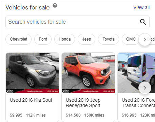Filter listings by Jeep
Image resolution: width=155 pixels, height=122 pixels.
(x=86, y=39)
